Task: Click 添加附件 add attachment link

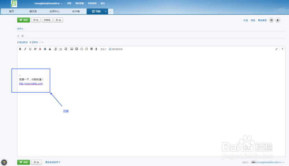Action: [x=23, y=42]
